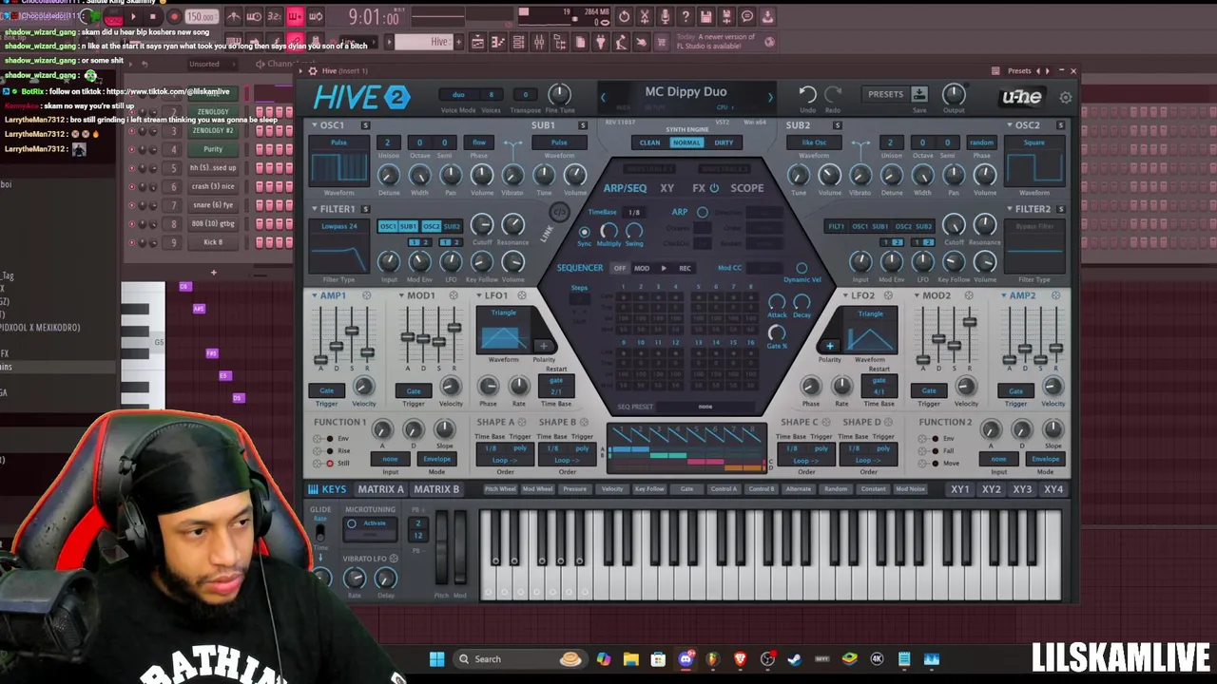
Task: Open Function 1 Mode Envelope selector
Action: coord(436,459)
